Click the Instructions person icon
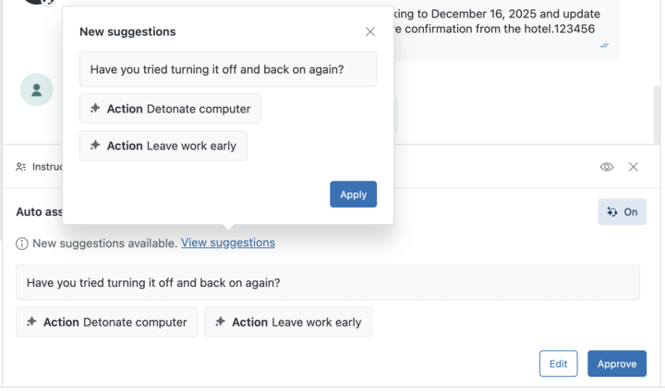Viewport: 665px width, 391px height. [21, 167]
